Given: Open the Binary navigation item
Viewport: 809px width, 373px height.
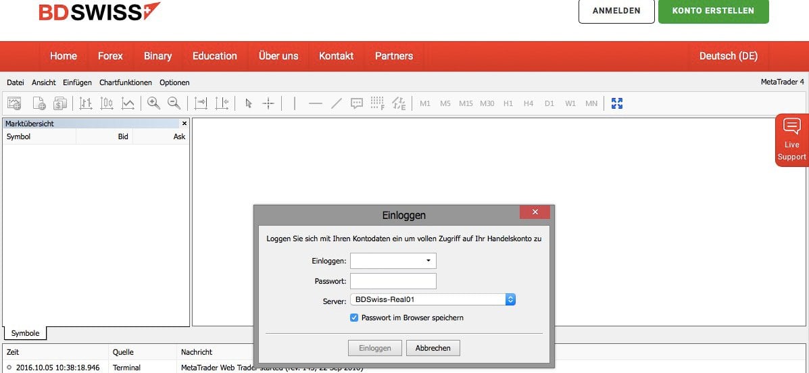Looking at the screenshot, I should 158,55.
